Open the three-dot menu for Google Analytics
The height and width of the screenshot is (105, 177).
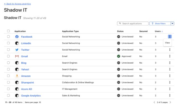pos(170,95)
